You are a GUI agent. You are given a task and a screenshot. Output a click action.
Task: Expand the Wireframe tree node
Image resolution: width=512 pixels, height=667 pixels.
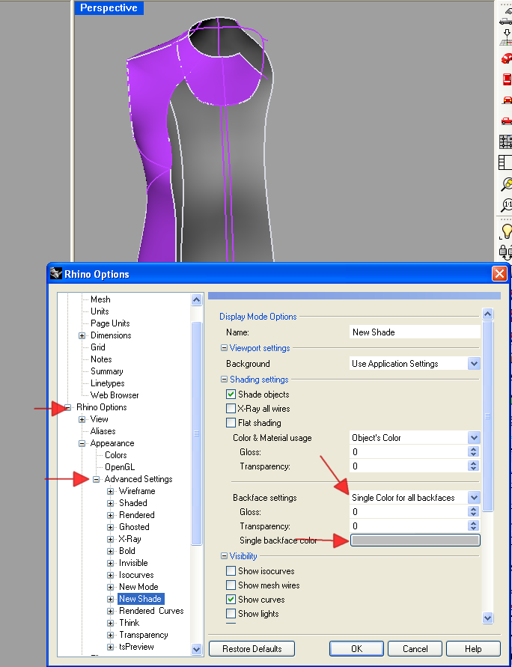click(x=111, y=491)
